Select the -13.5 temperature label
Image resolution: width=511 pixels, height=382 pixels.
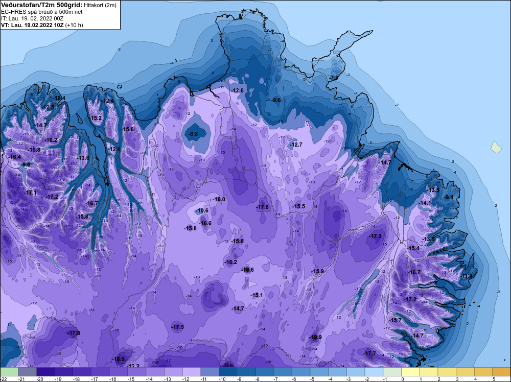[433, 190]
